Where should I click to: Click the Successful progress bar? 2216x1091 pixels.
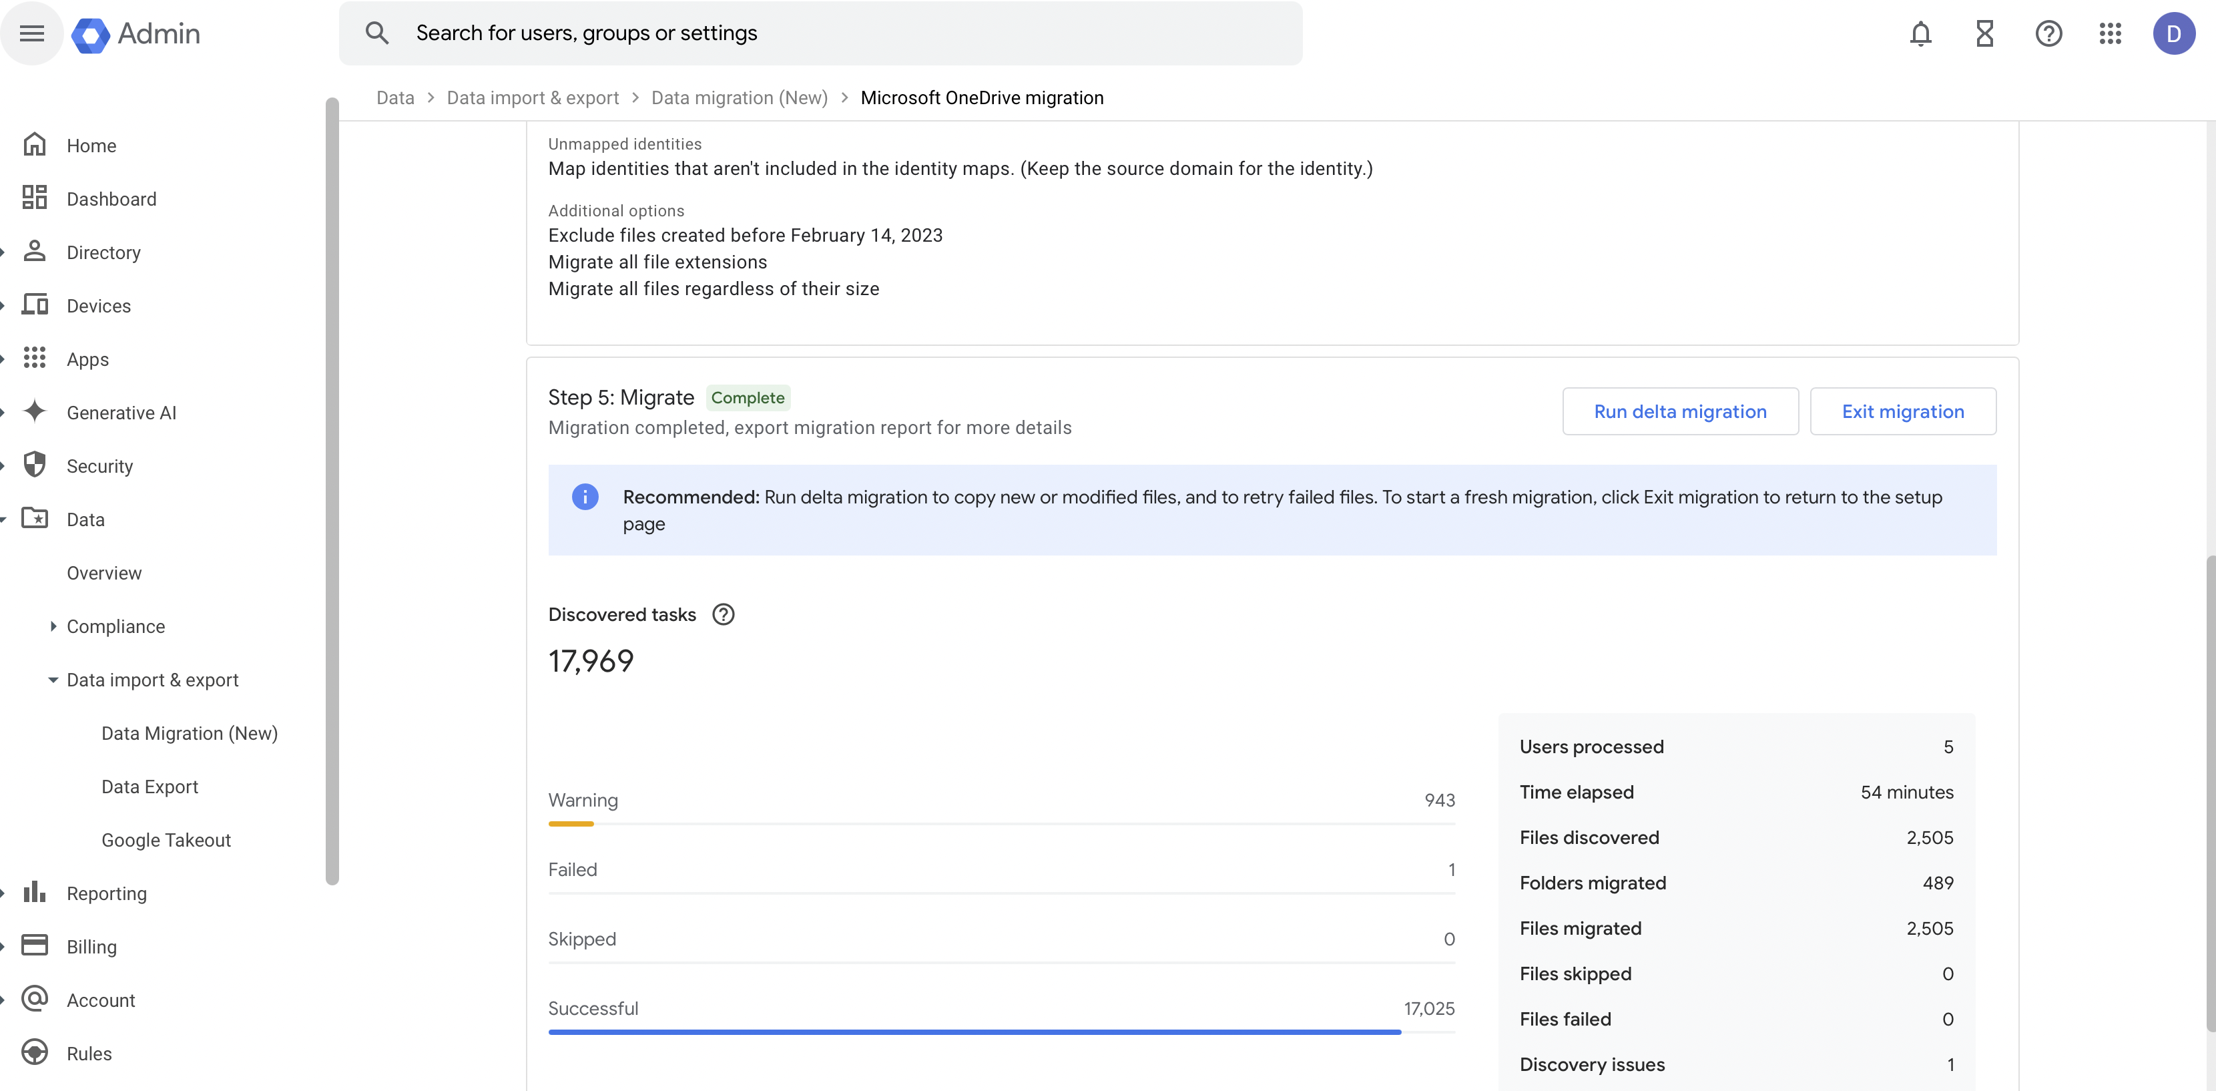[x=1001, y=1032]
